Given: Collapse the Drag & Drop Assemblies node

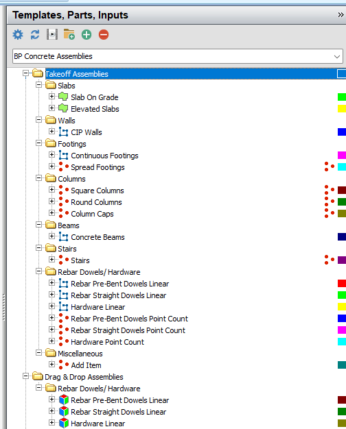Looking at the screenshot, I should click(26, 376).
